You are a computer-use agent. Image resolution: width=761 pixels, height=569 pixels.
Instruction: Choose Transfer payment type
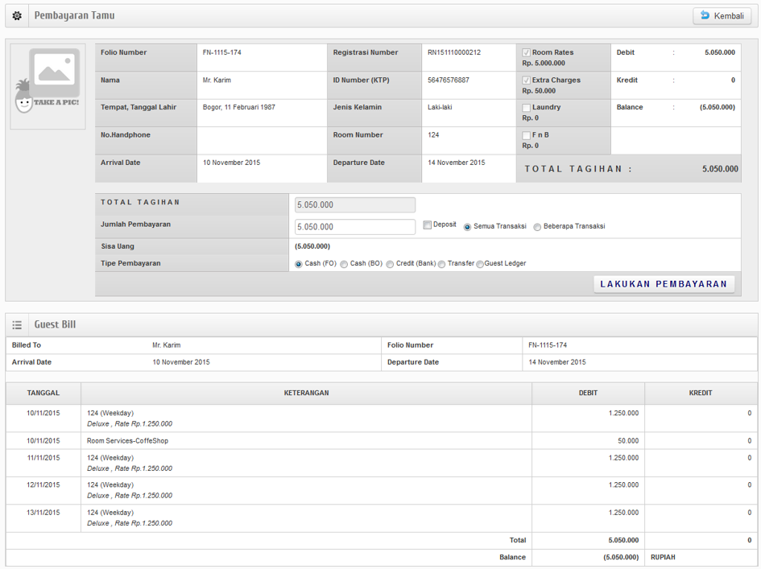[x=441, y=264]
